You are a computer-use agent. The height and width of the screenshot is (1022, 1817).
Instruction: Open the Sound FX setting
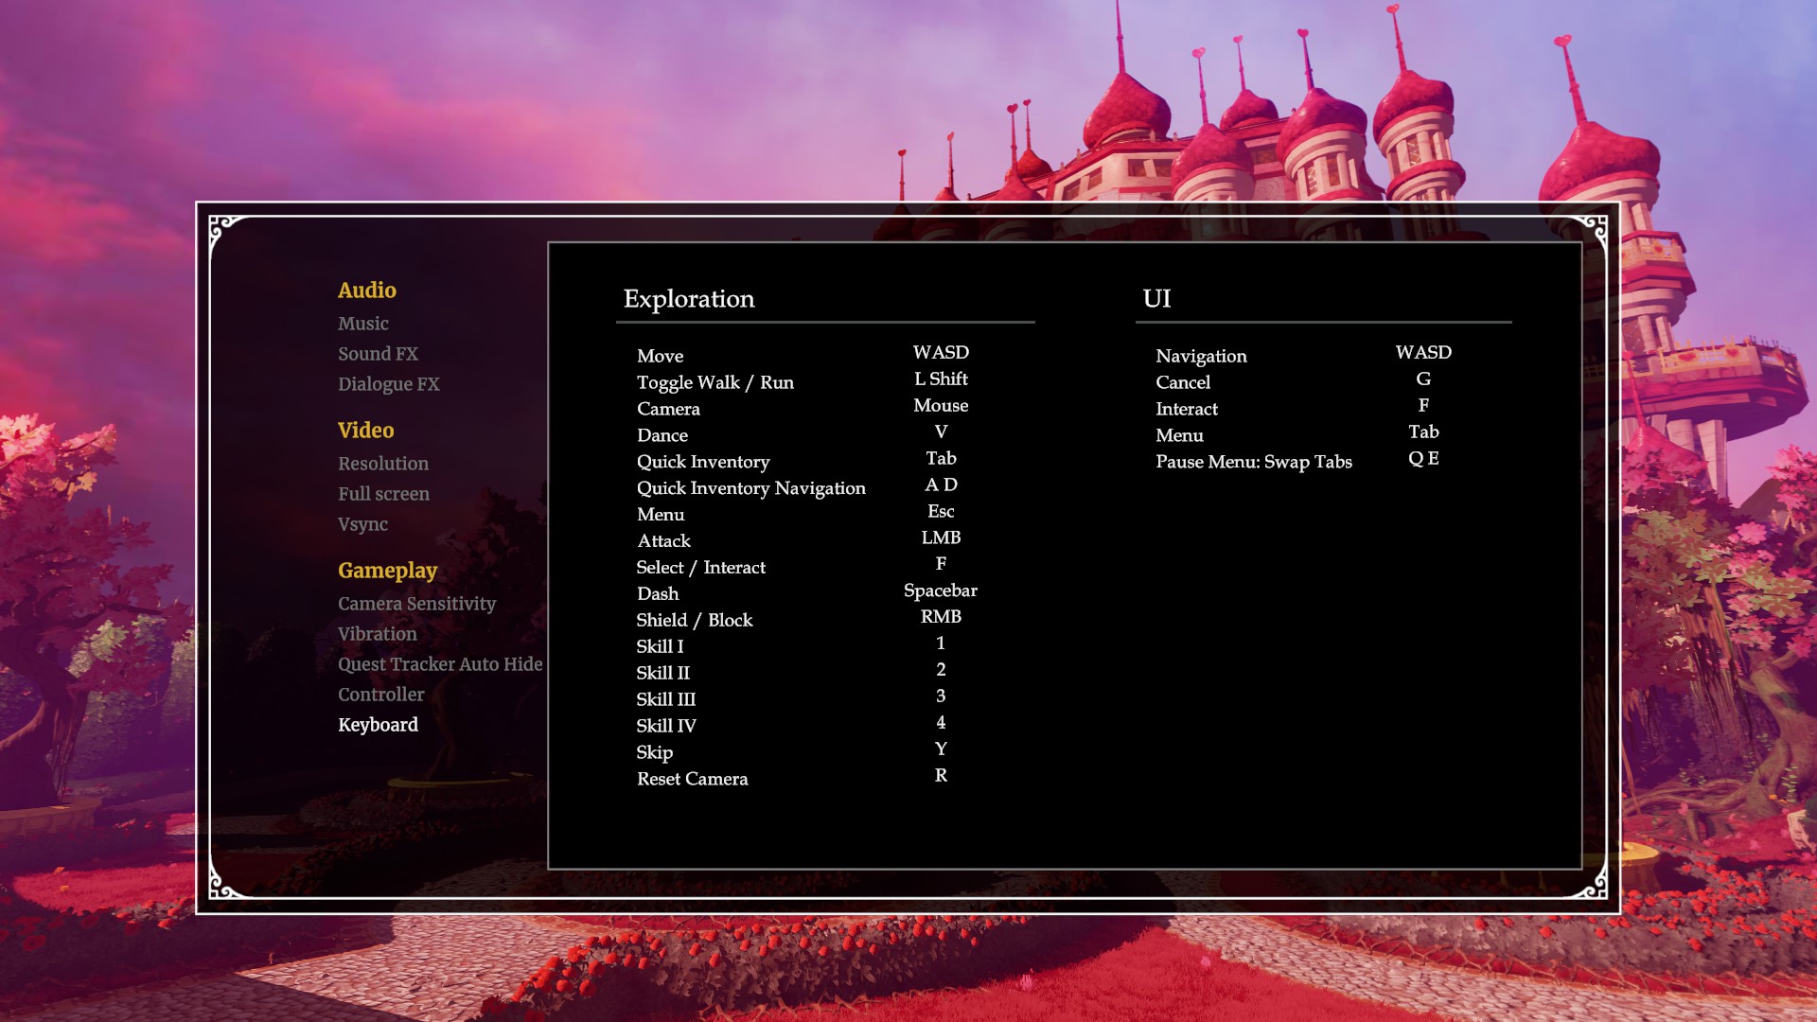click(378, 354)
